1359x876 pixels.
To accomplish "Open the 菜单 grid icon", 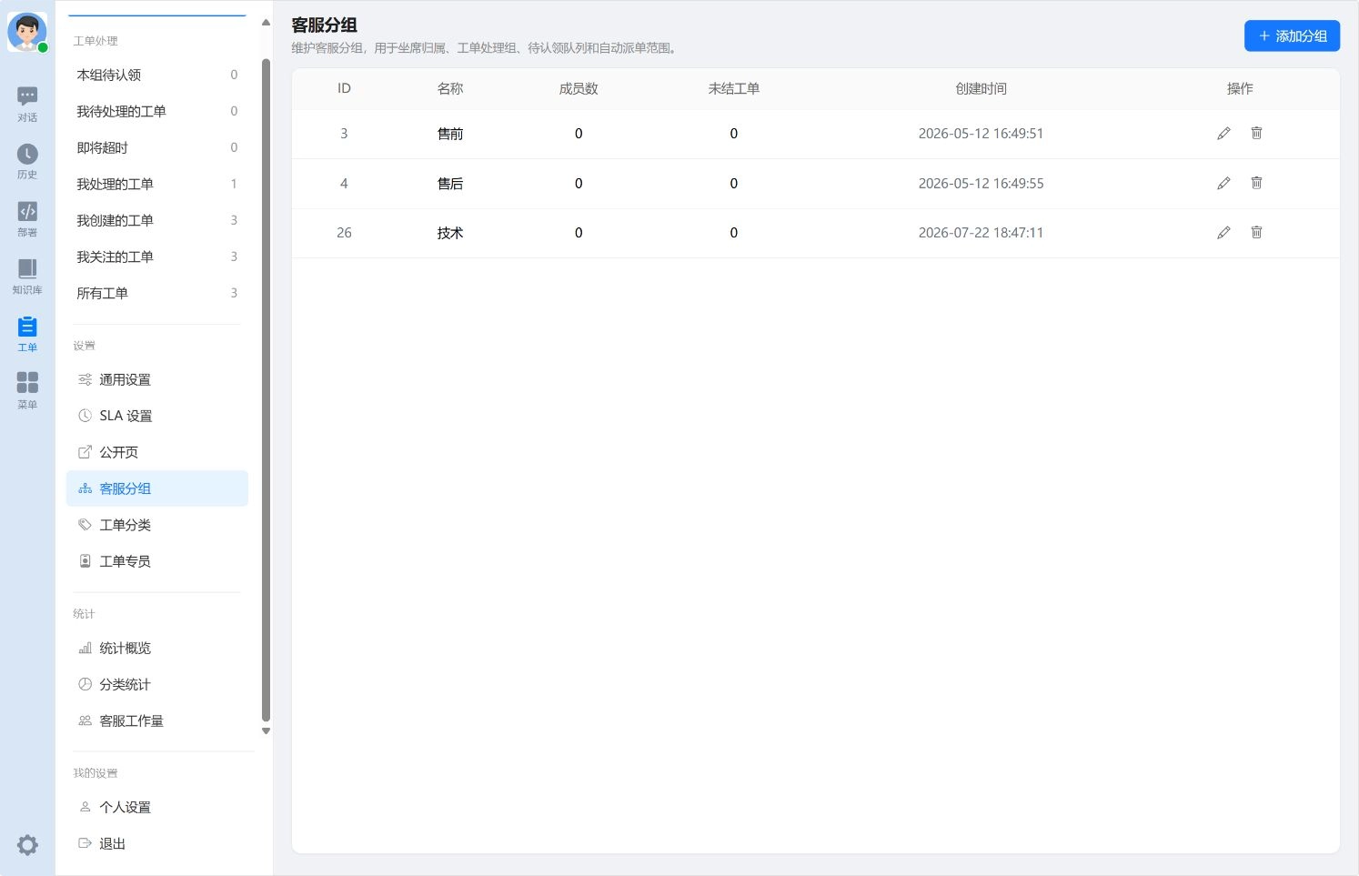I will (x=27, y=382).
